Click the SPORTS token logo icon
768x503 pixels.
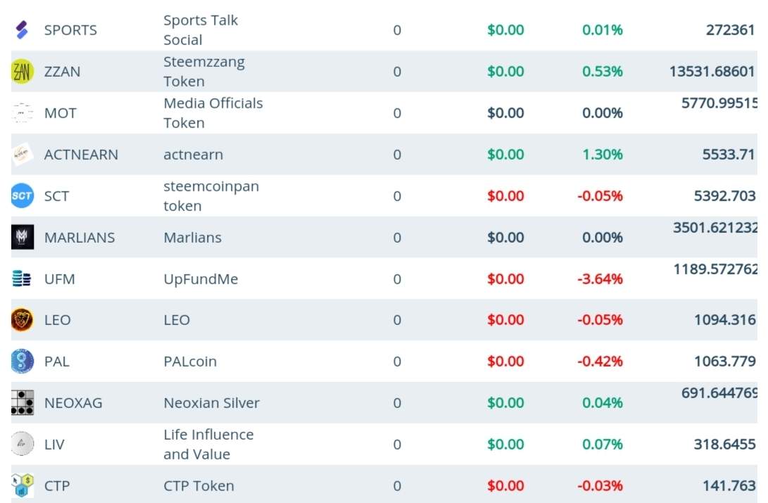[x=22, y=30]
